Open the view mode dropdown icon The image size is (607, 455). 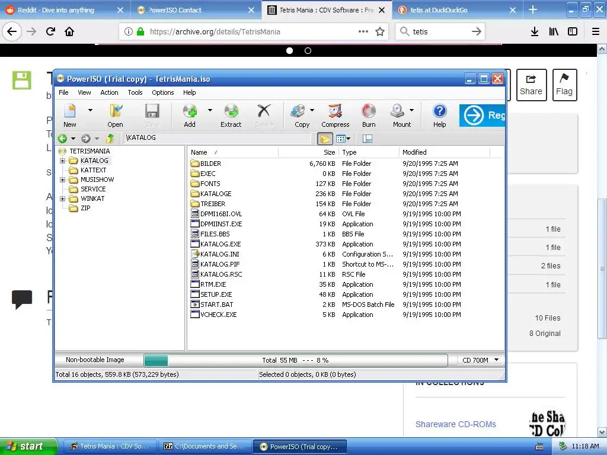point(343,139)
